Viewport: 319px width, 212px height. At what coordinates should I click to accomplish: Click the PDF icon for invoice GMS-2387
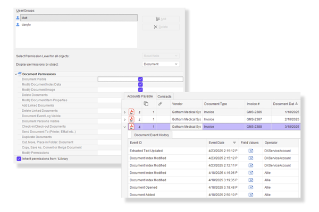click(131, 119)
